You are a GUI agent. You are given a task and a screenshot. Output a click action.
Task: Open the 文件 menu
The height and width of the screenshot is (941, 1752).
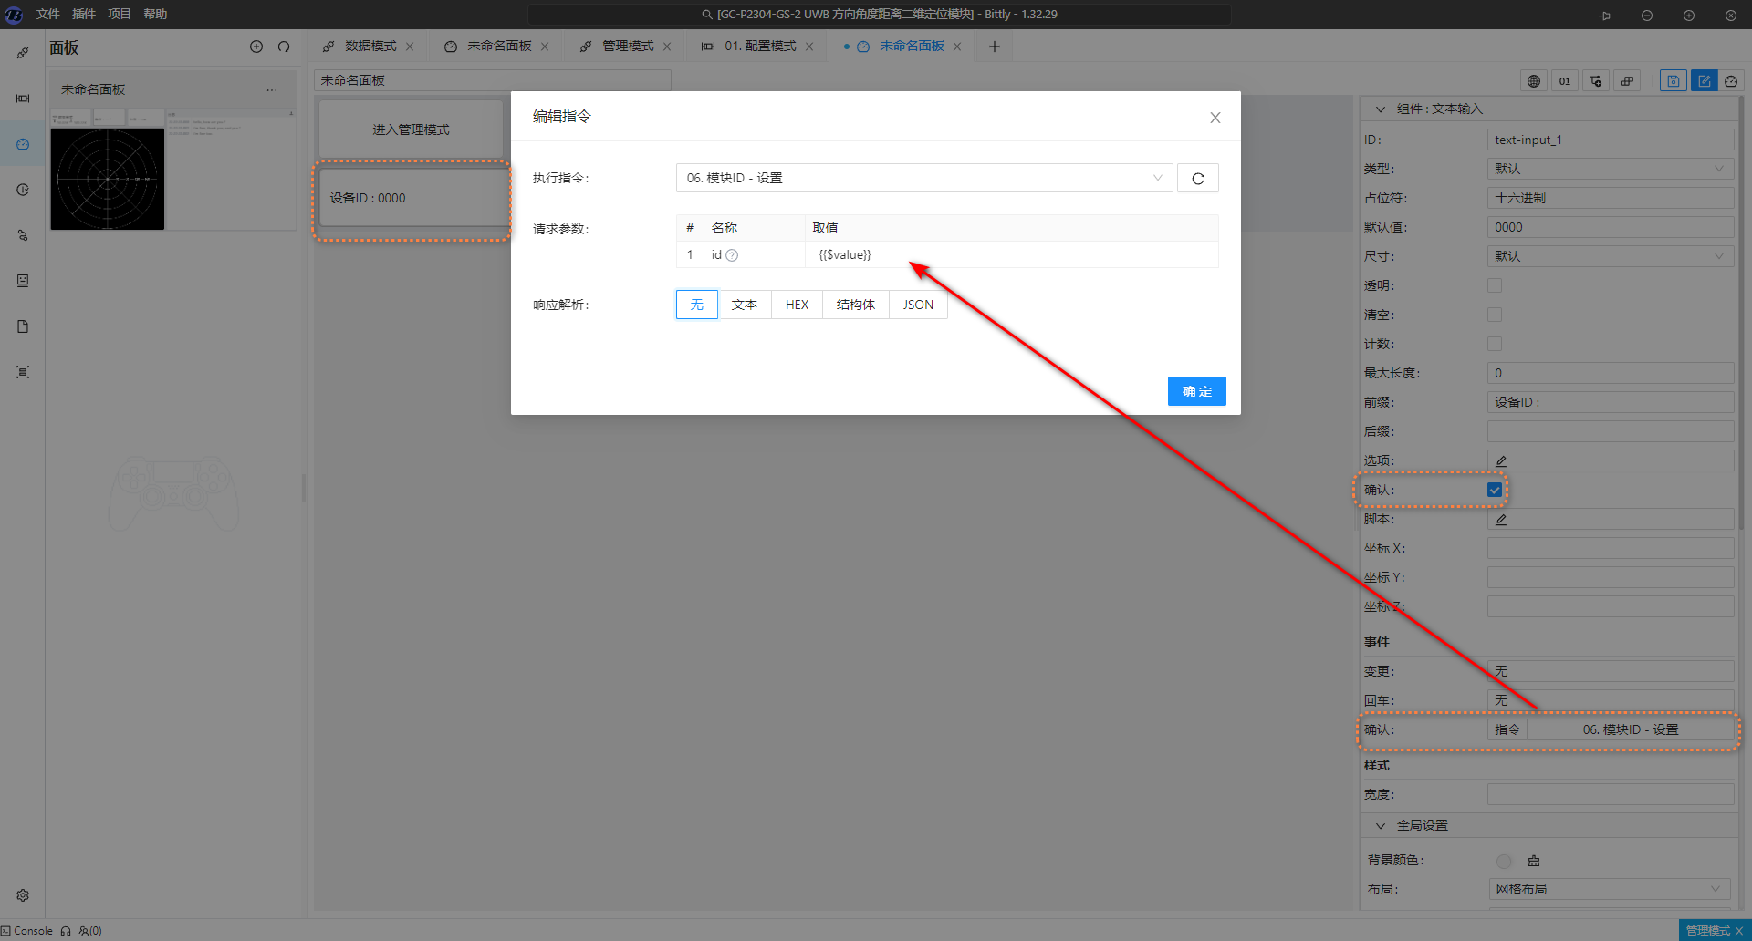47,14
